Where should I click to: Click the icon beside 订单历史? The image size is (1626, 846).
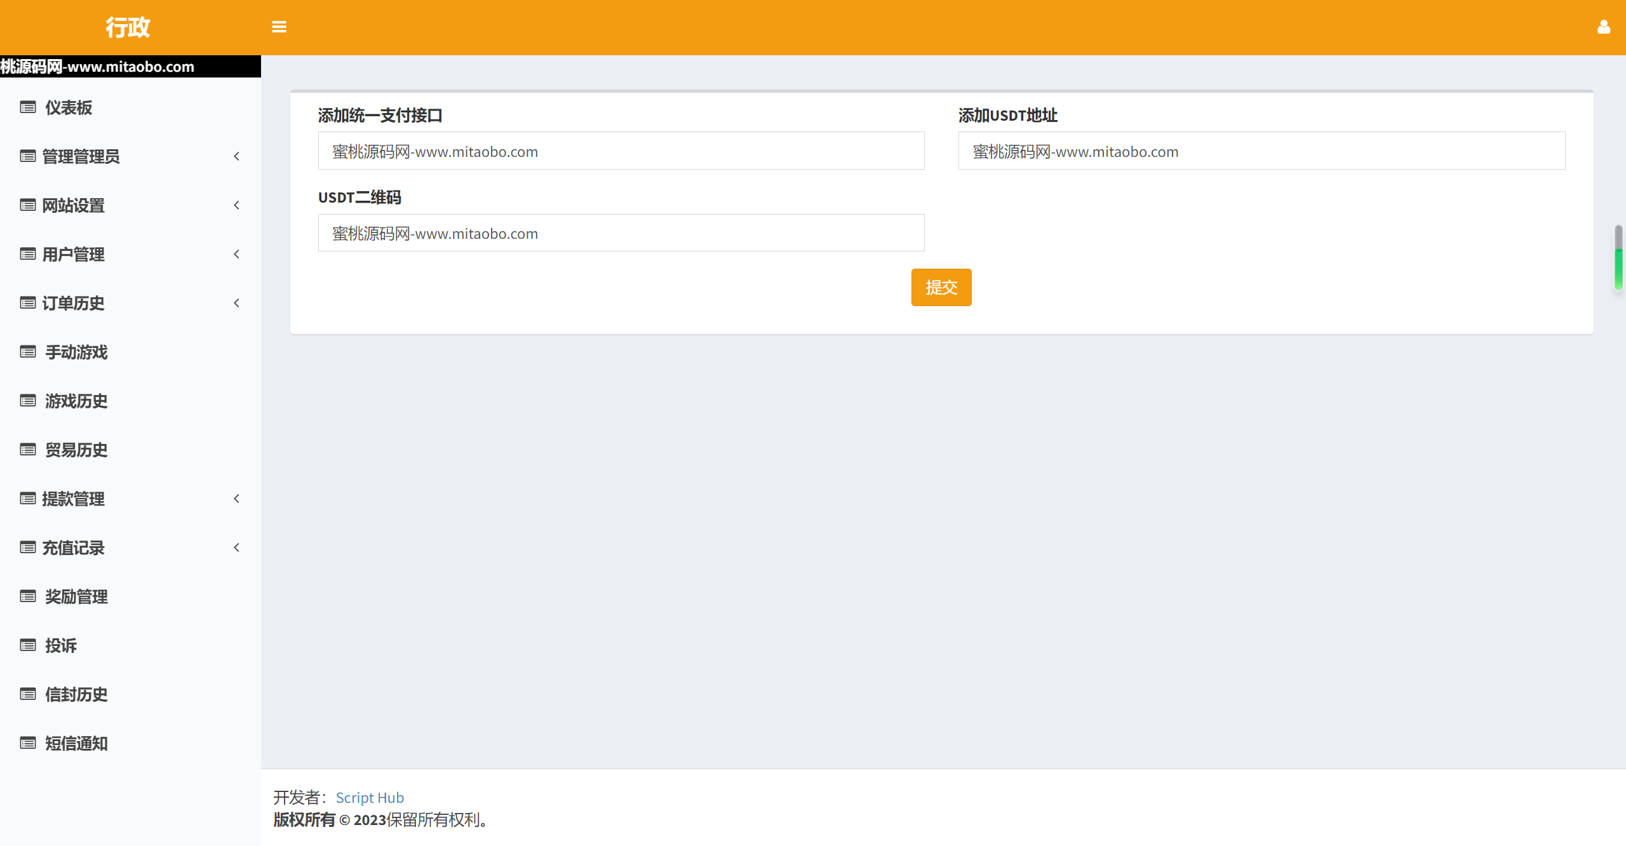pyautogui.click(x=28, y=303)
